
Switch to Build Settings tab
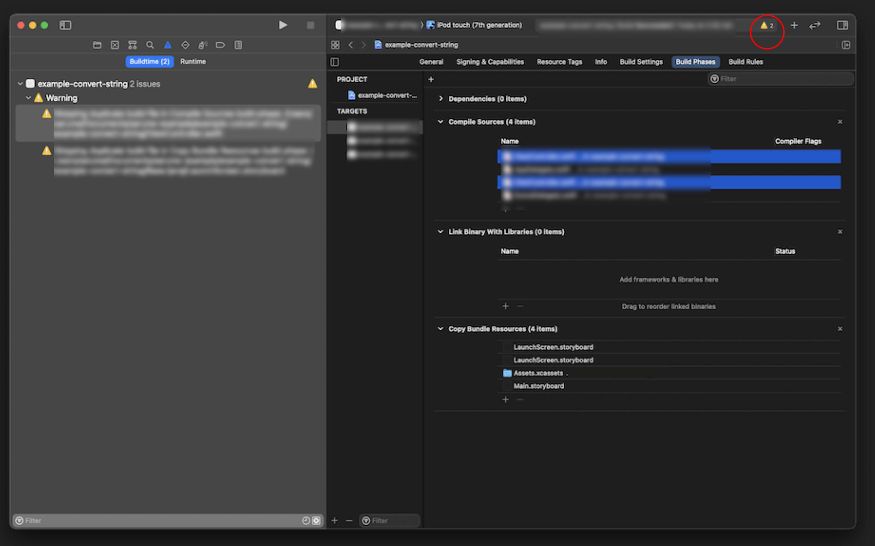coord(641,62)
